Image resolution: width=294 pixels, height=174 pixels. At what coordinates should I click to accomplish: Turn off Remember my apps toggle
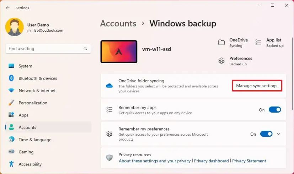pyautogui.click(x=275, y=110)
